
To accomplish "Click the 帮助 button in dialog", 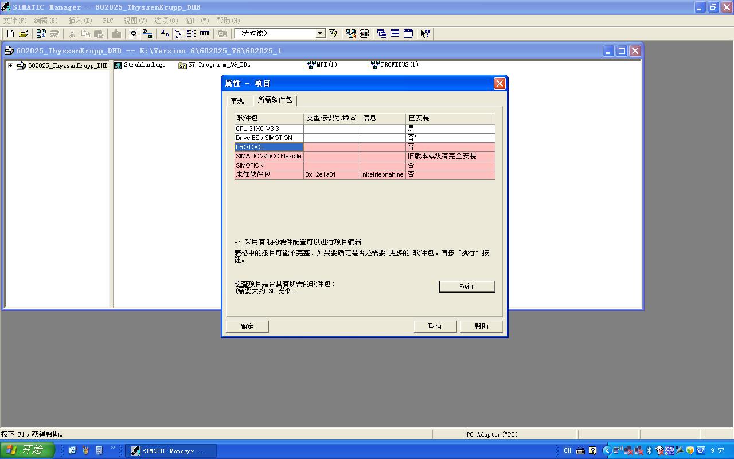I will (x=482, y=326).
